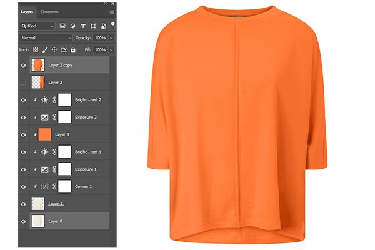Hide Layer 0 visibility eye
375x250 pixels.
coord(24,221)
